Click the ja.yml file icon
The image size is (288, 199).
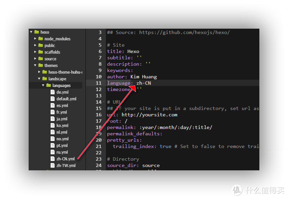coord(53,119)
